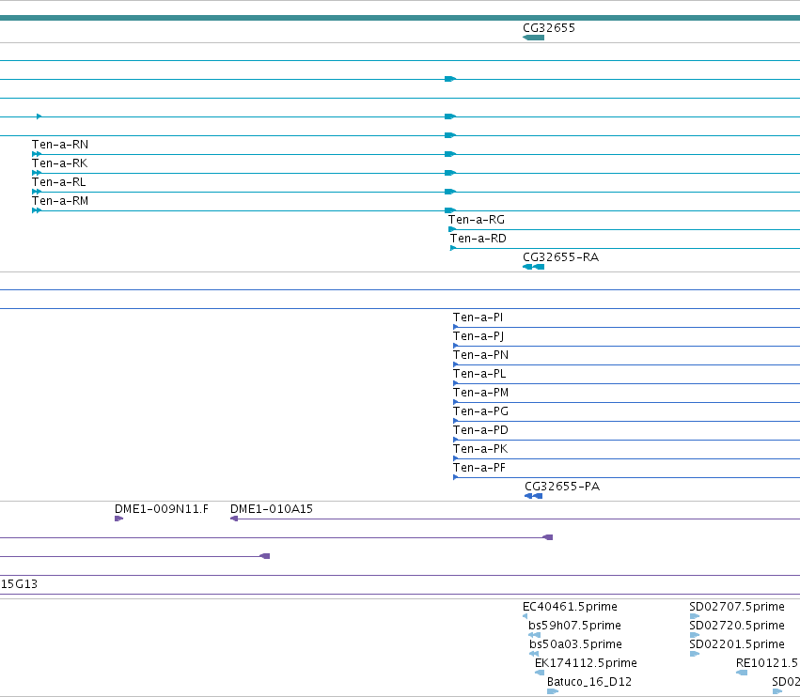Click the CG32655-PA protein label

(x=562, y=487)
